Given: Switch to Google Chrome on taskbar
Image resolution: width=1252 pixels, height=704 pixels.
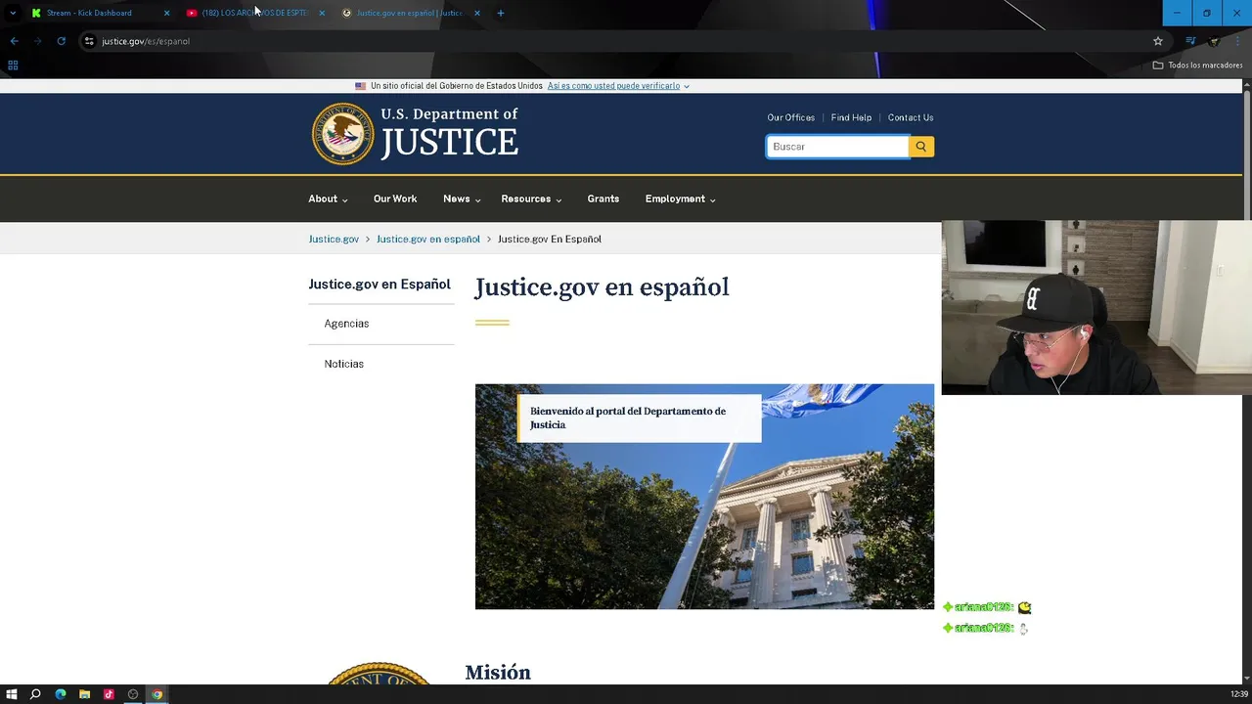Looking at the screenshot, I should point(156,694).
